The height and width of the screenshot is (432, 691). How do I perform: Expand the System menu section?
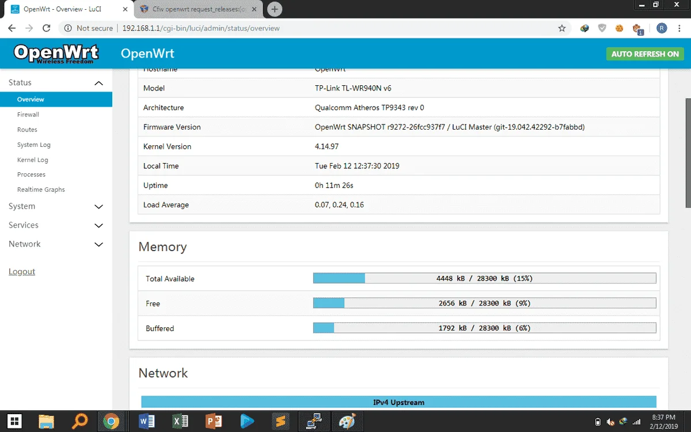[56, 206]
